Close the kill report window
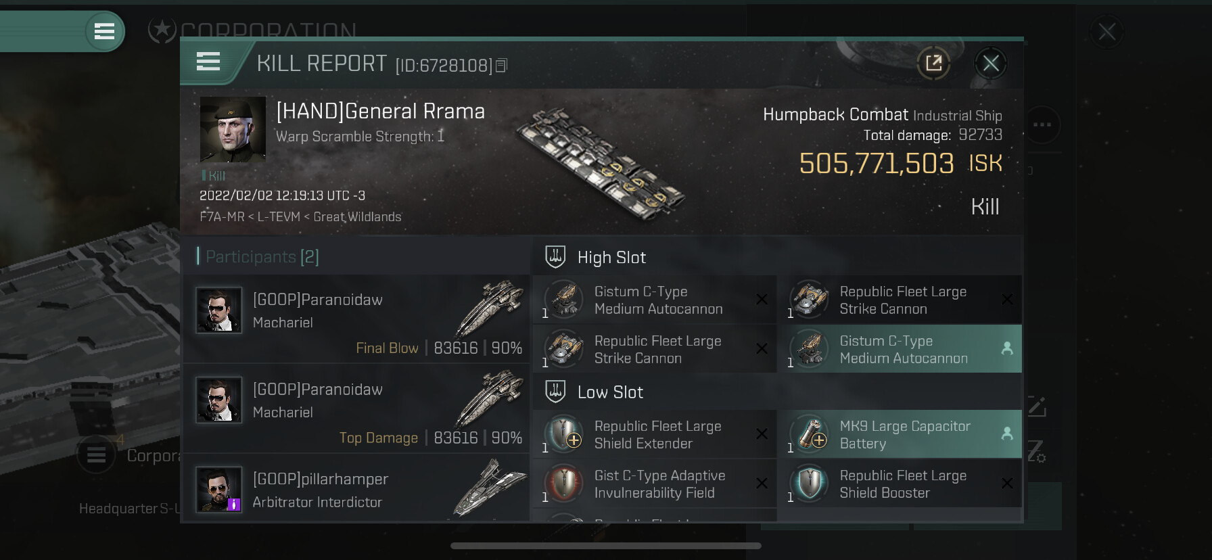 [991, 64]
